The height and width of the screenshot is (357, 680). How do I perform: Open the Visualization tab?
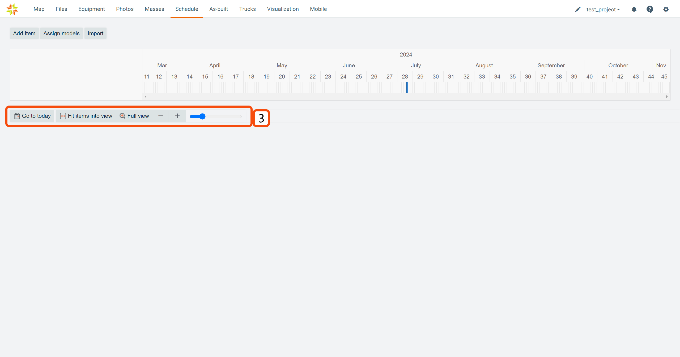283,9
